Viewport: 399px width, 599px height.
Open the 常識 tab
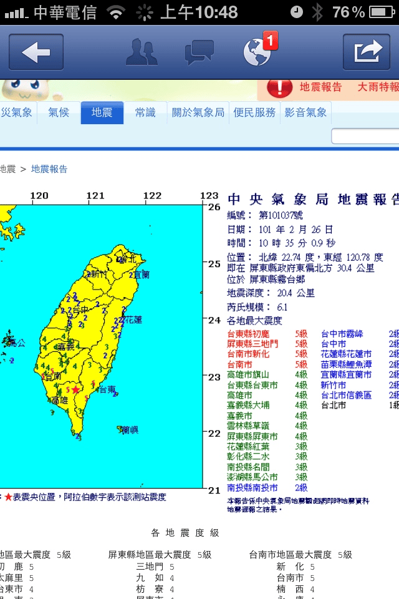(x=145, y=113)
